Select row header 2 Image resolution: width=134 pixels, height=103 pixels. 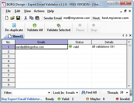pos(8,52)
